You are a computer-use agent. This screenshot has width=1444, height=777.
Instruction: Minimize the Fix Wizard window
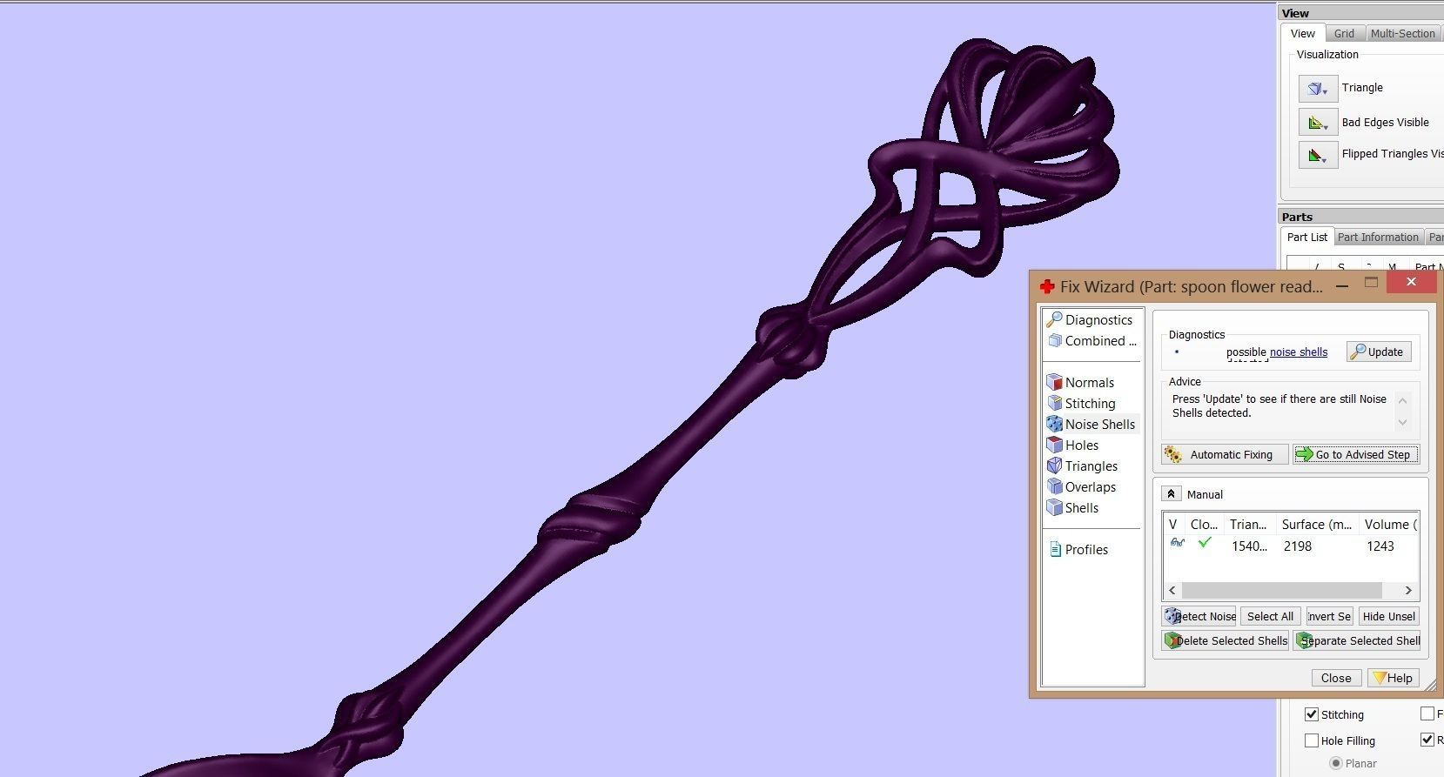coord(1341,285)
